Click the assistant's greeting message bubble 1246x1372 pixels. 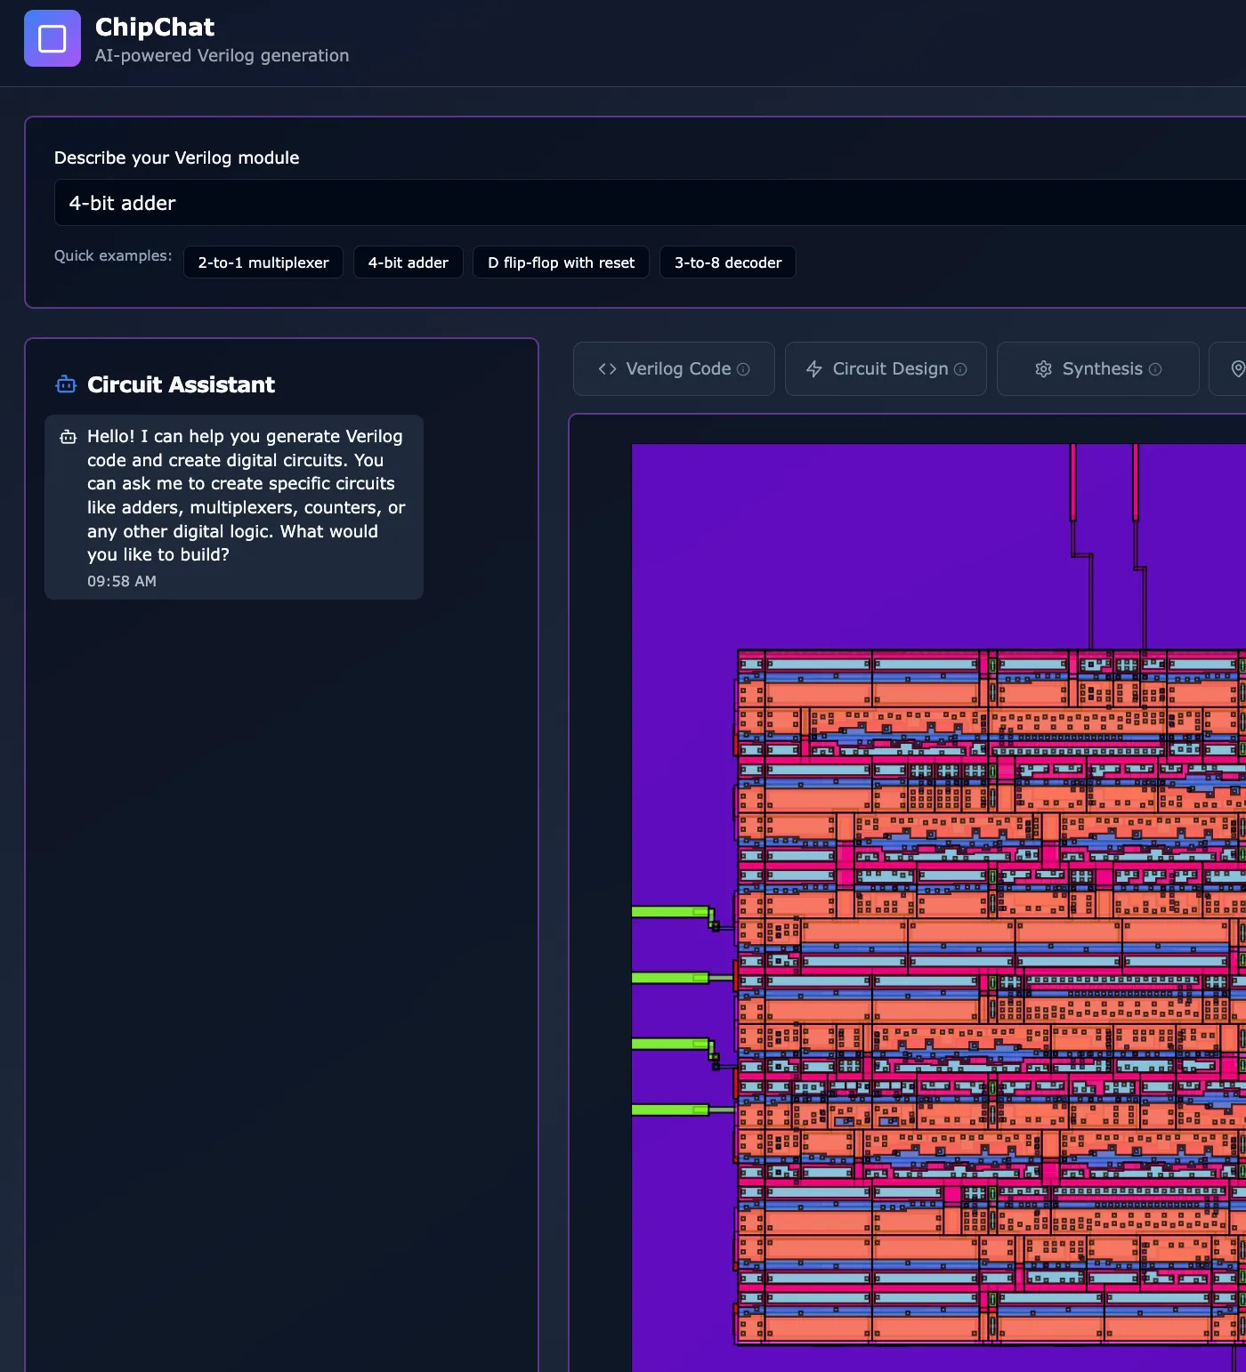(x=234, y=507)
